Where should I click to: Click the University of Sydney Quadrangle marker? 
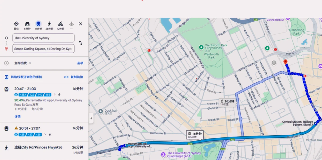[x=163, y=155]
